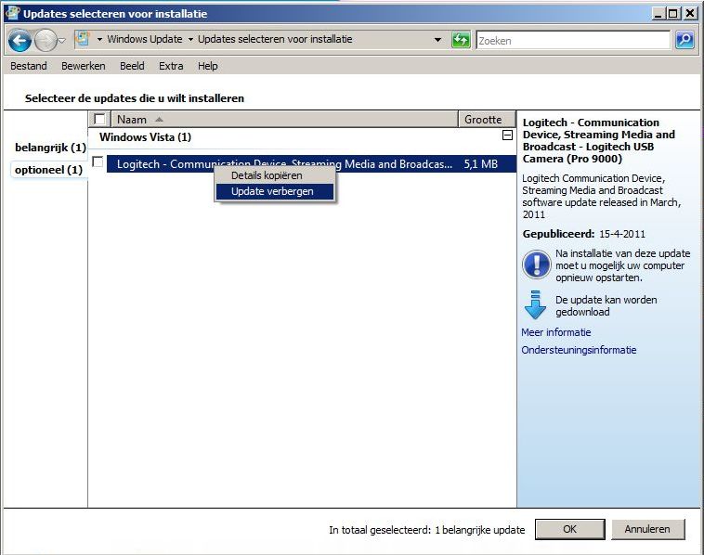Toggle the select-all checkbox in header
This screenshot has height=555, width=704.
pos(100,120)
